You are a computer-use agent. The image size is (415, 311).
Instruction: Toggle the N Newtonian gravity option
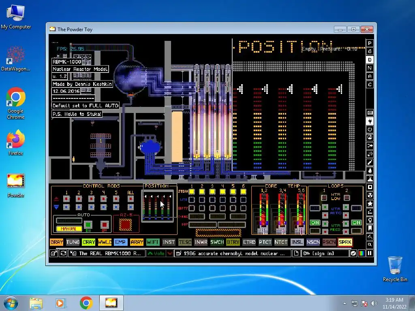pyautogui.click(x=370, y=68)
